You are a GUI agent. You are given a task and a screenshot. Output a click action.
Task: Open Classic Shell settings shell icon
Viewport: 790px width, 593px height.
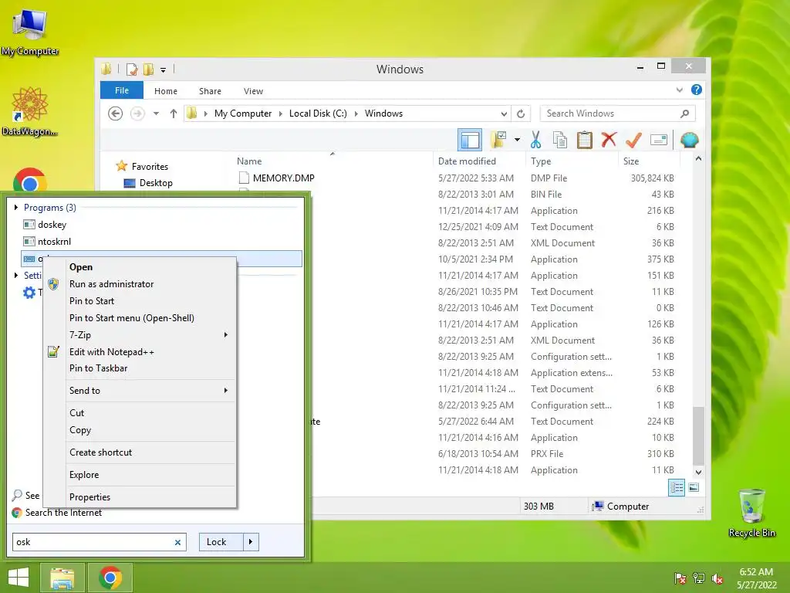tap(689, 140)
